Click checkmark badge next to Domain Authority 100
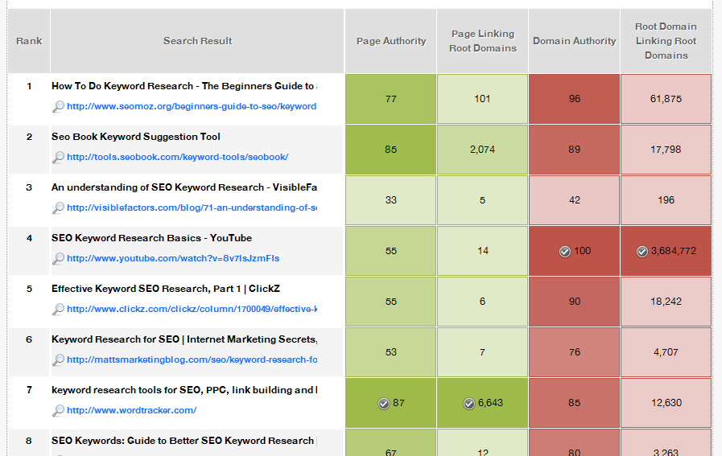Viewport: 722px width, 456px height. pos(564,252)
